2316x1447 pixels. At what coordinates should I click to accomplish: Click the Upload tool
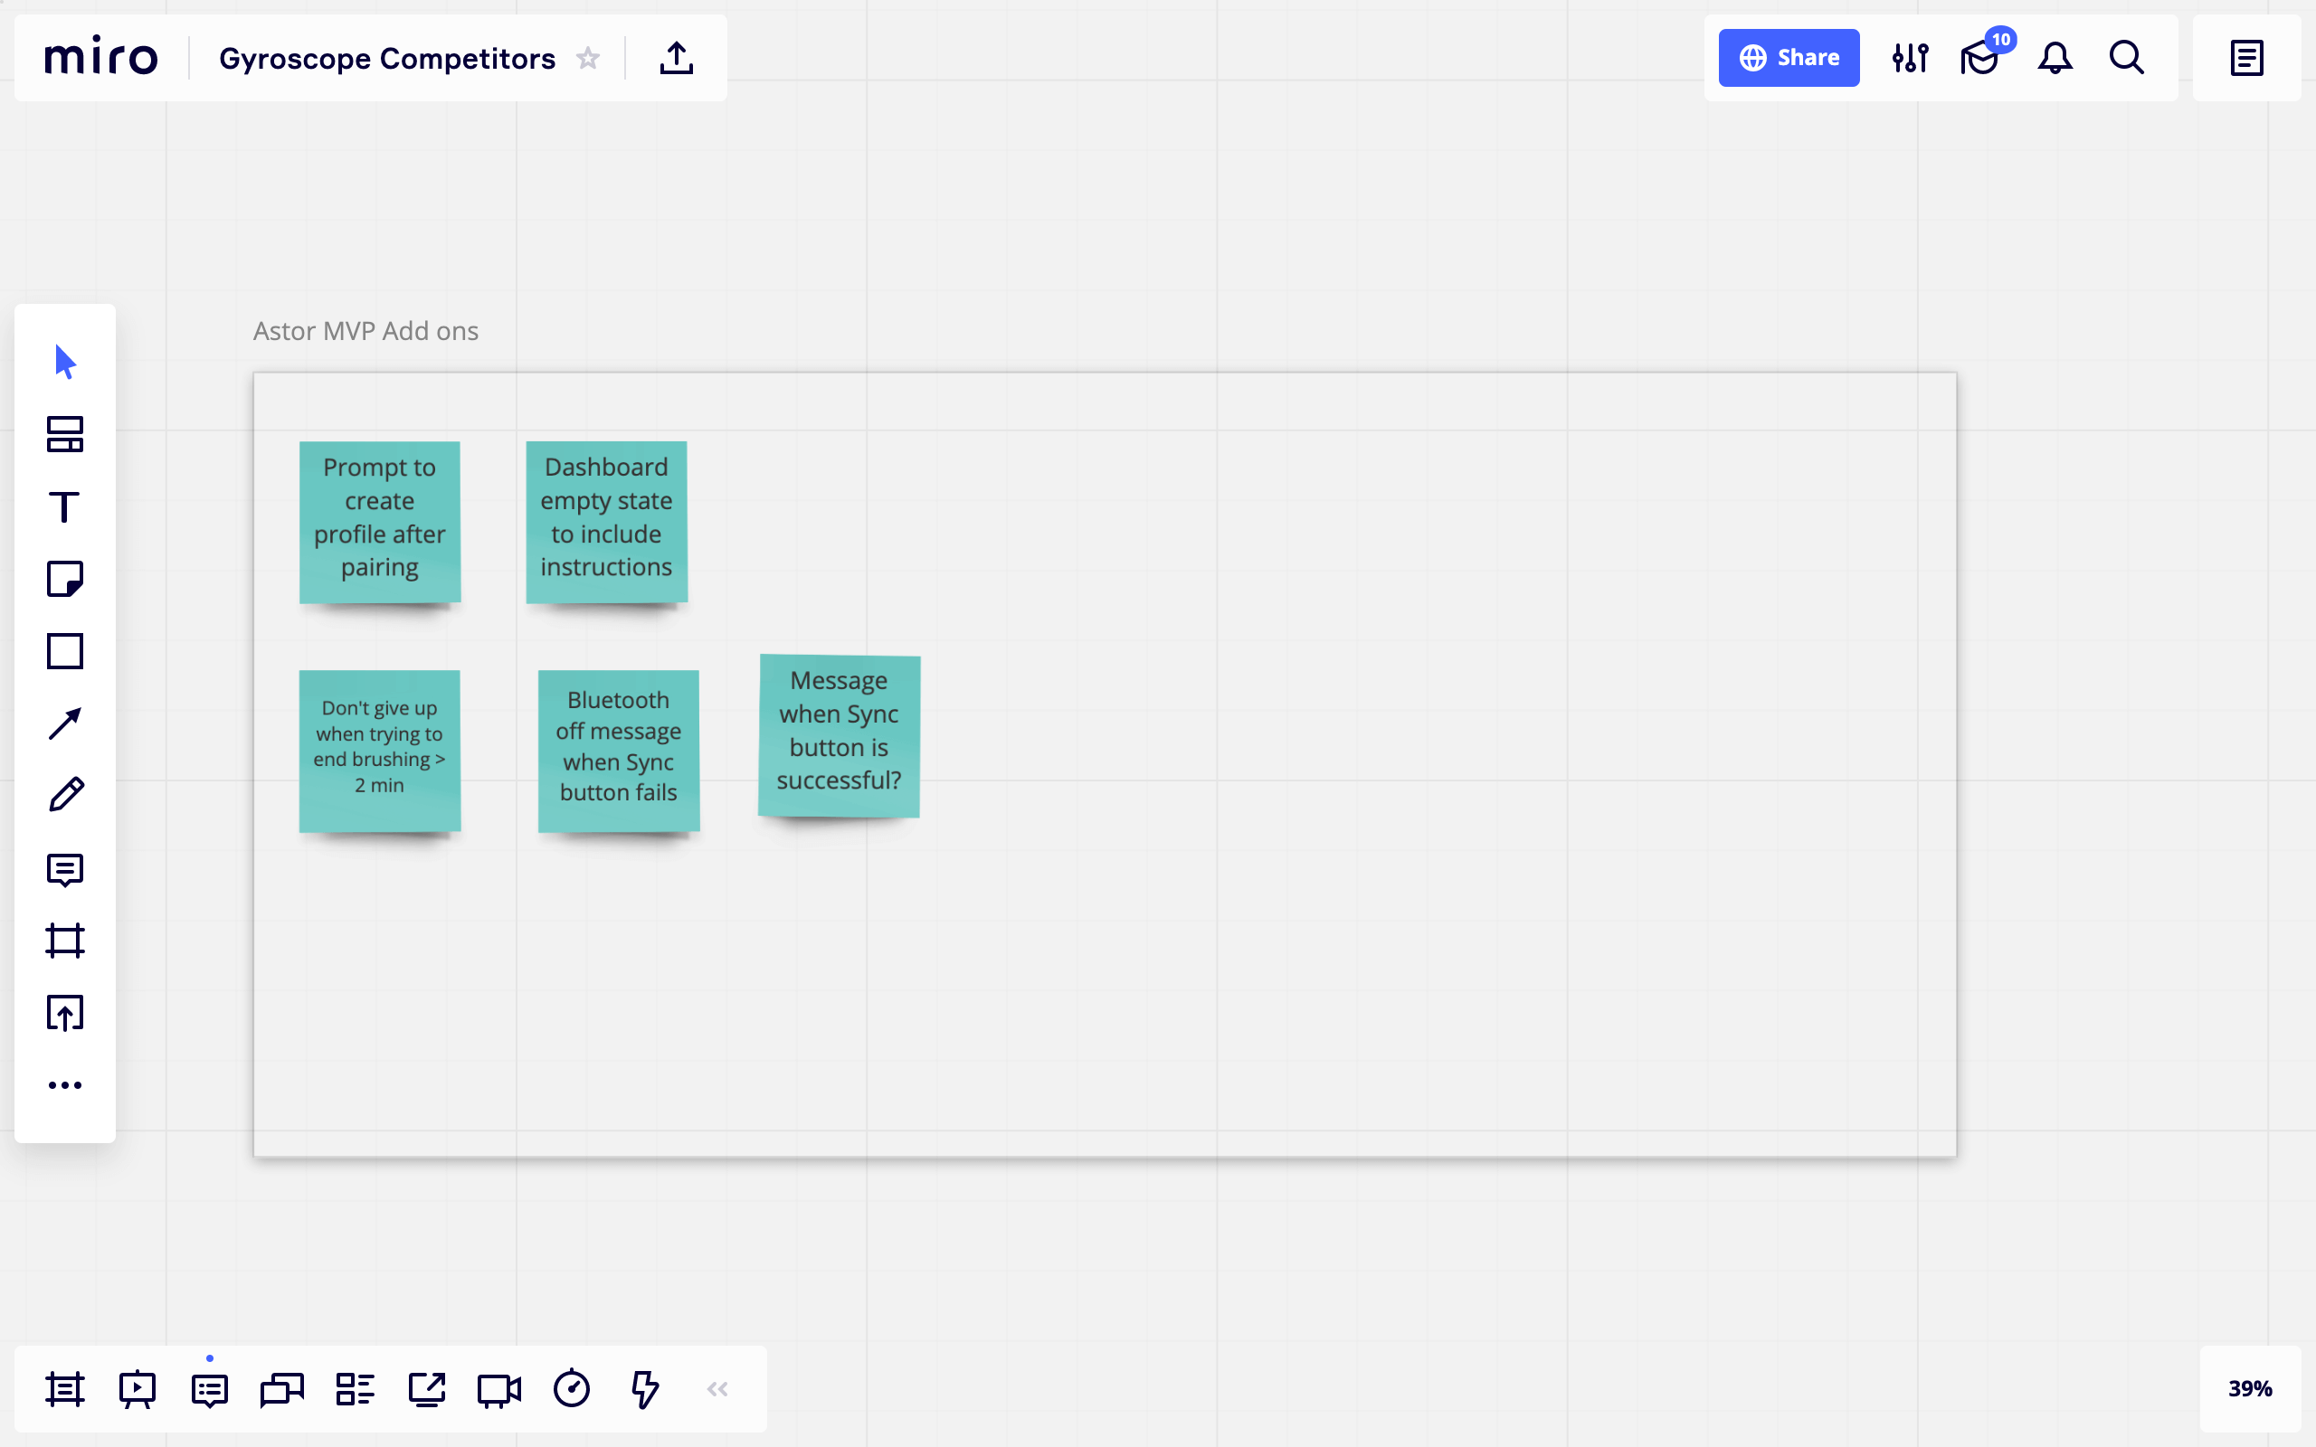point(65,1013)
